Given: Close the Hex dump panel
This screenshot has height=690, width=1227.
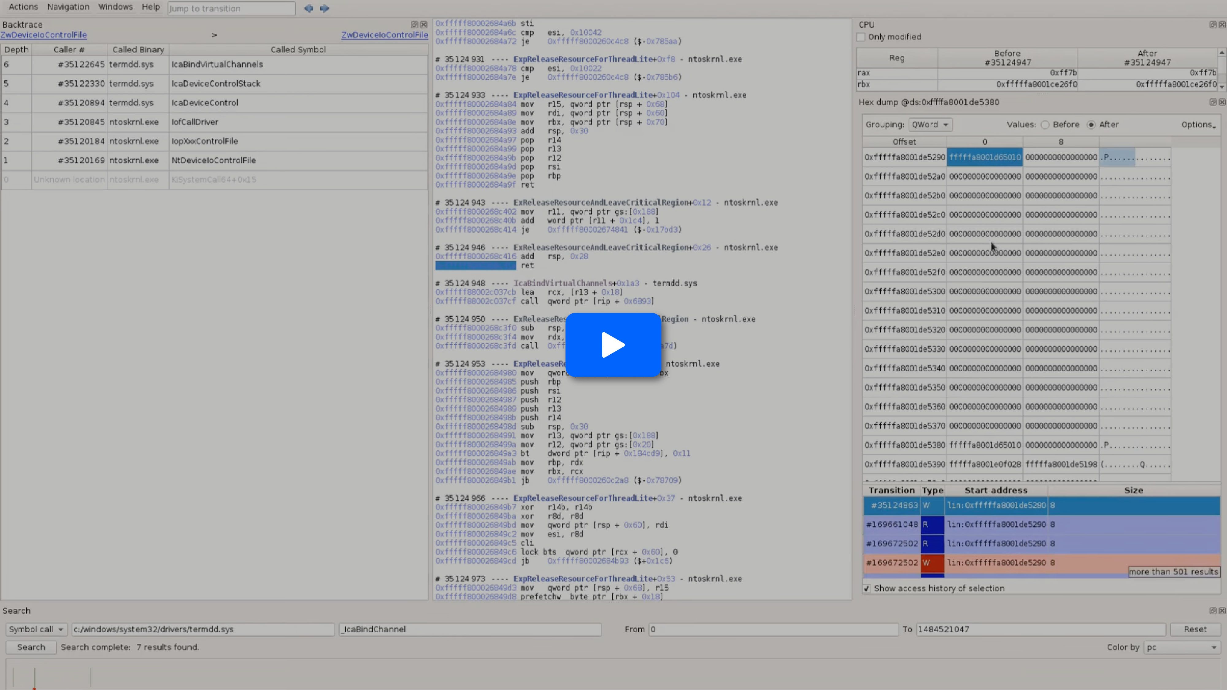Looking at the screenshot, I should [x=1222, y=102].
